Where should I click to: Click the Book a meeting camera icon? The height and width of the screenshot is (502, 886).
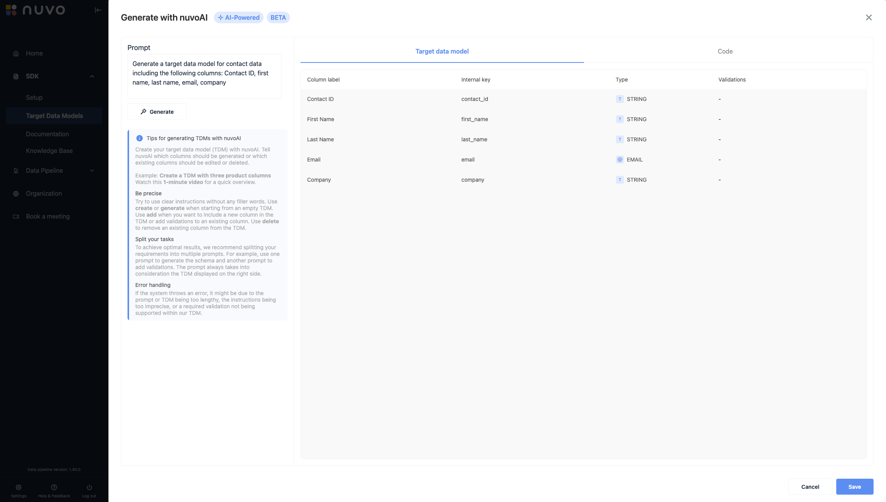click(x=16, y=217)
